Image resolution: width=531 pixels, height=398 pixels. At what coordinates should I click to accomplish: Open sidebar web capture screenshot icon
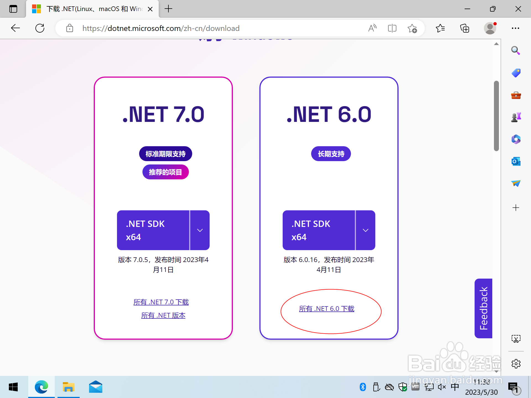pyautogui.click(x=516, y=339)
